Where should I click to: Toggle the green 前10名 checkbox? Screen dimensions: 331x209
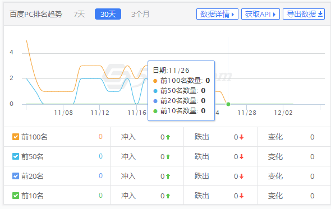coord(16,196)
